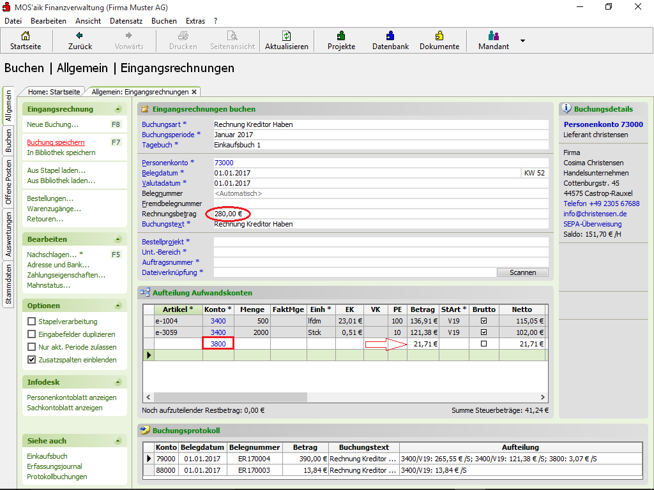Click the Scannen button
The width and height of the screenshot is (654, 490).
(x=522, y=272)
